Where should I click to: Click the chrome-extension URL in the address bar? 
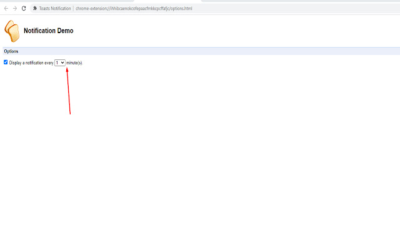tap(134, 8)
